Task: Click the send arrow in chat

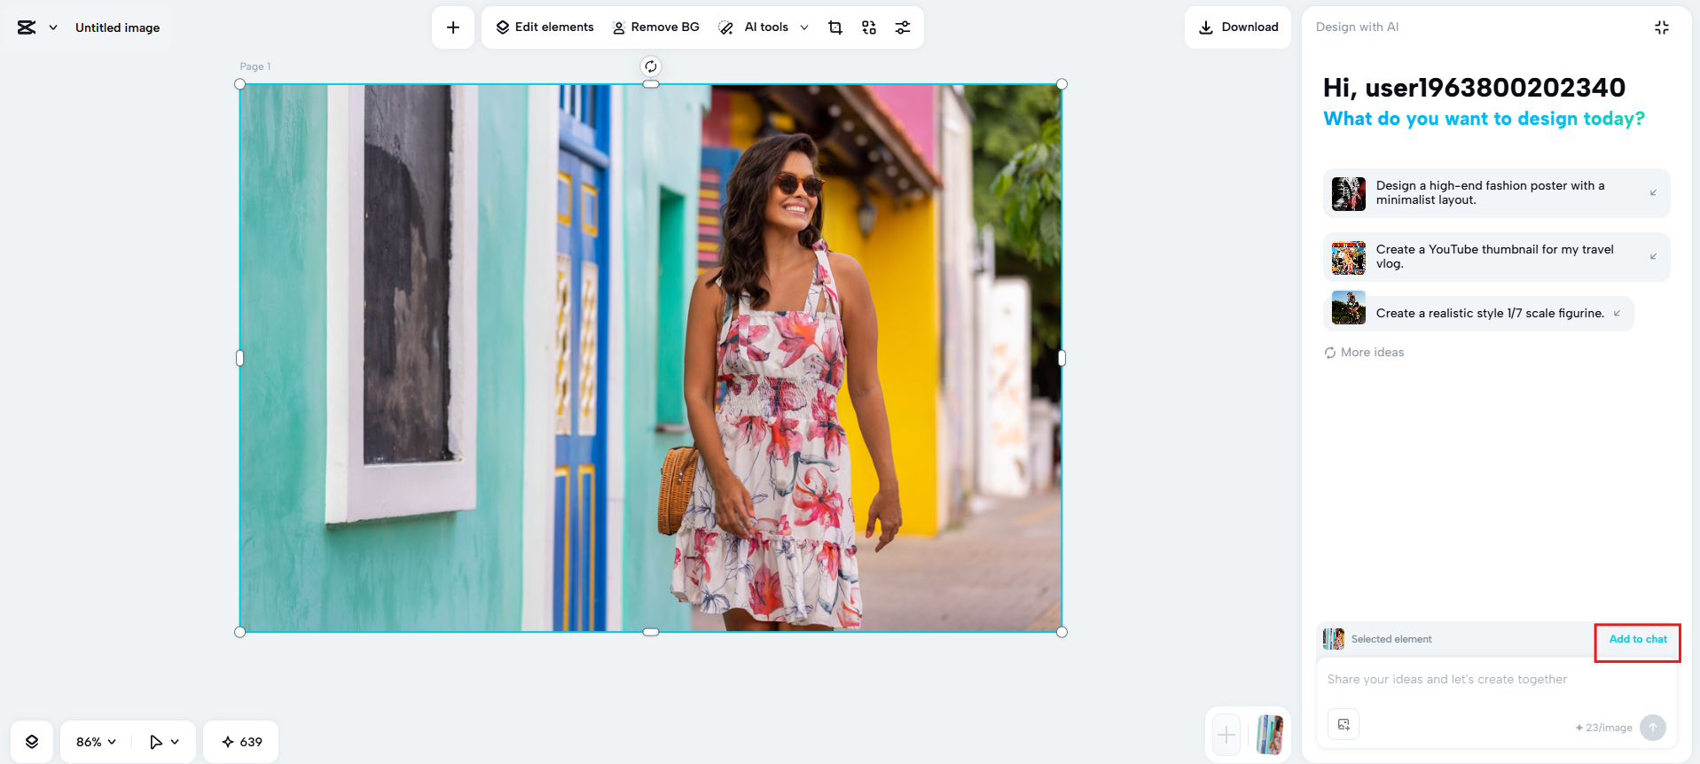Action: click(x=1652, y=728)
